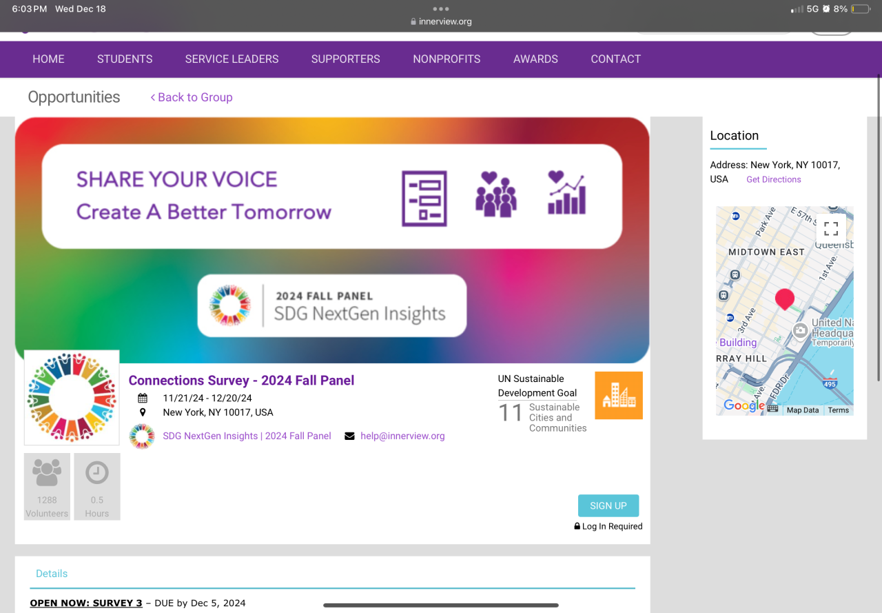This screenshot has height=613, width=882.
Task: Click the Location panel heading
Action: pos(735,136)
